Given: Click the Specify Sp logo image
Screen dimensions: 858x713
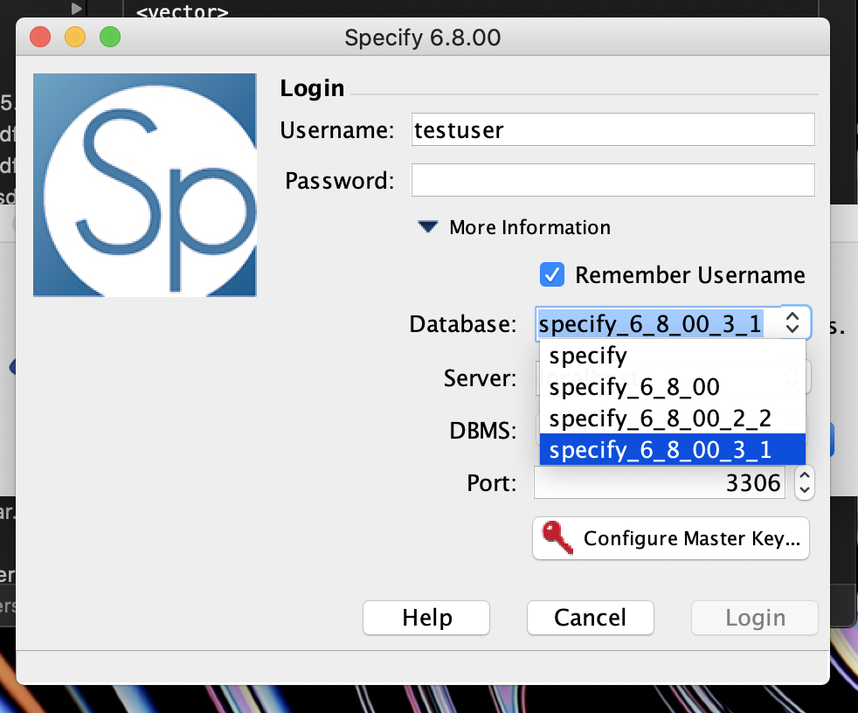Looking at the screenshot, I should pos(144,183).
